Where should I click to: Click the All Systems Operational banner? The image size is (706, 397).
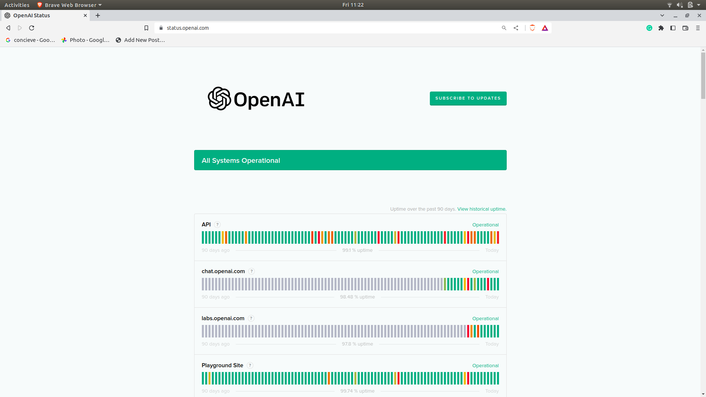tap(350, 160)
